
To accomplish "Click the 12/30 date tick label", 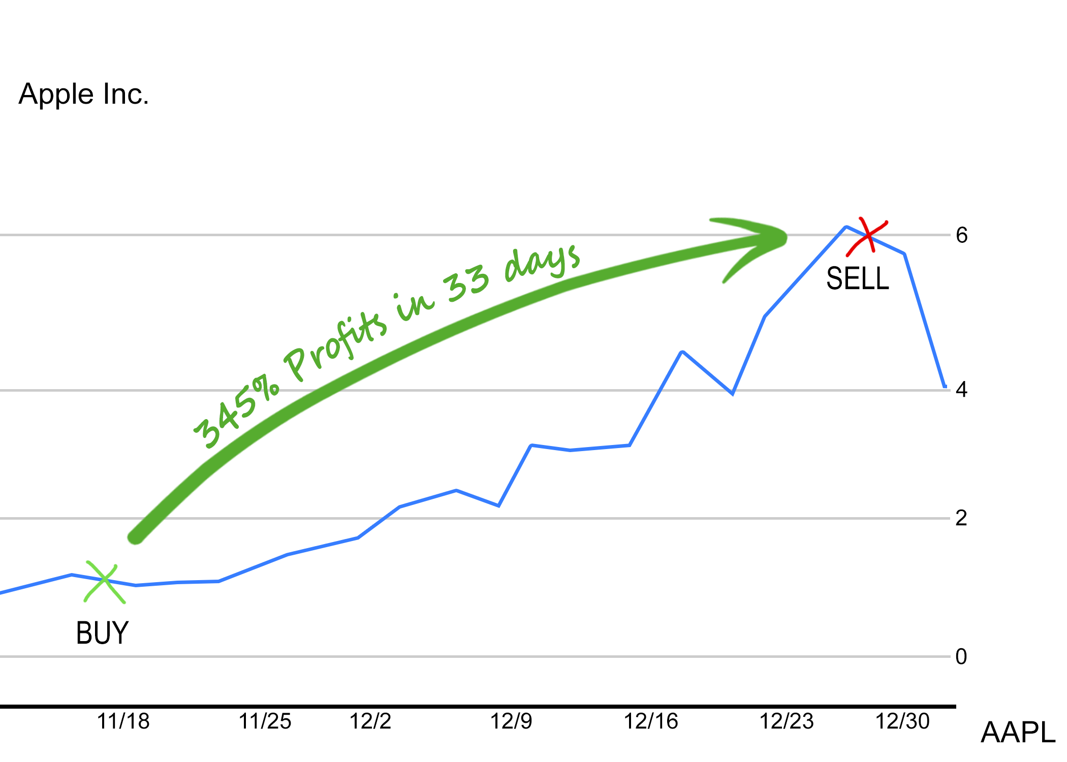I will 902,721.
